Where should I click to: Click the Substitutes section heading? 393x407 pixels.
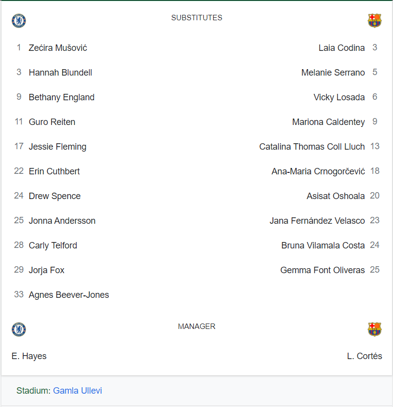pos(197,18)
